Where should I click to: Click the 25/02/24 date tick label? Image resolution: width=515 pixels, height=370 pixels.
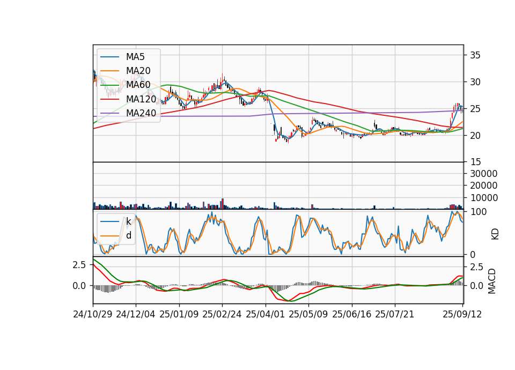pos(222,314)
